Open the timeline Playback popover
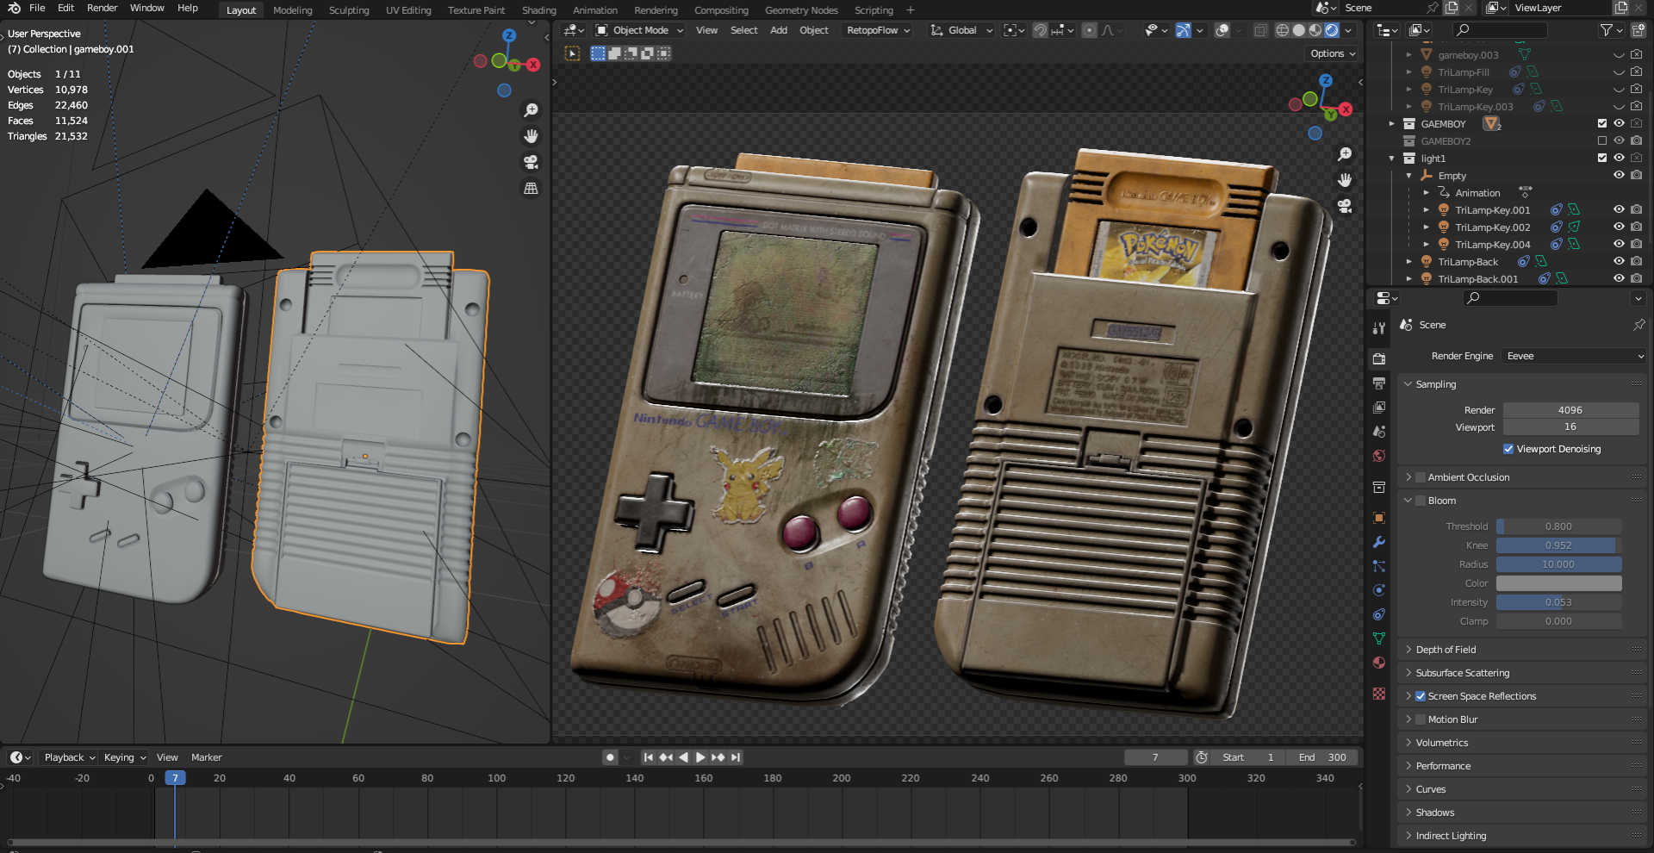Screen dimensions: 1654x853 70,757
